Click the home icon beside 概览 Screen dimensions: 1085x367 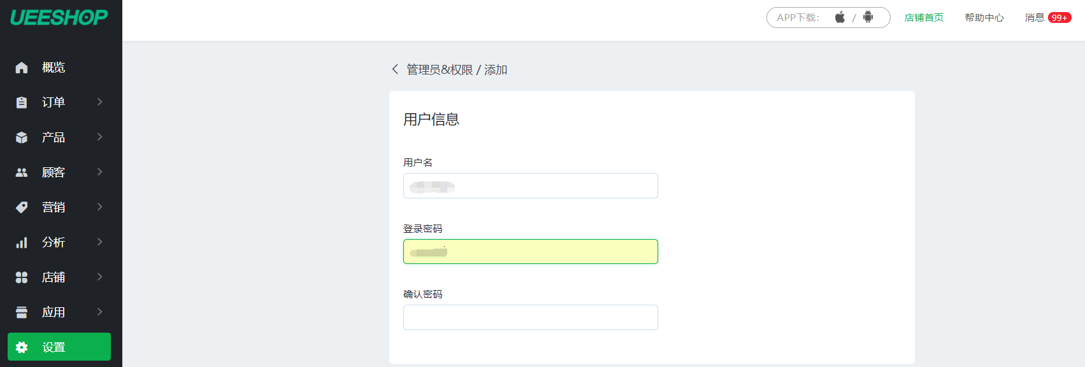[x=22, y=67]
